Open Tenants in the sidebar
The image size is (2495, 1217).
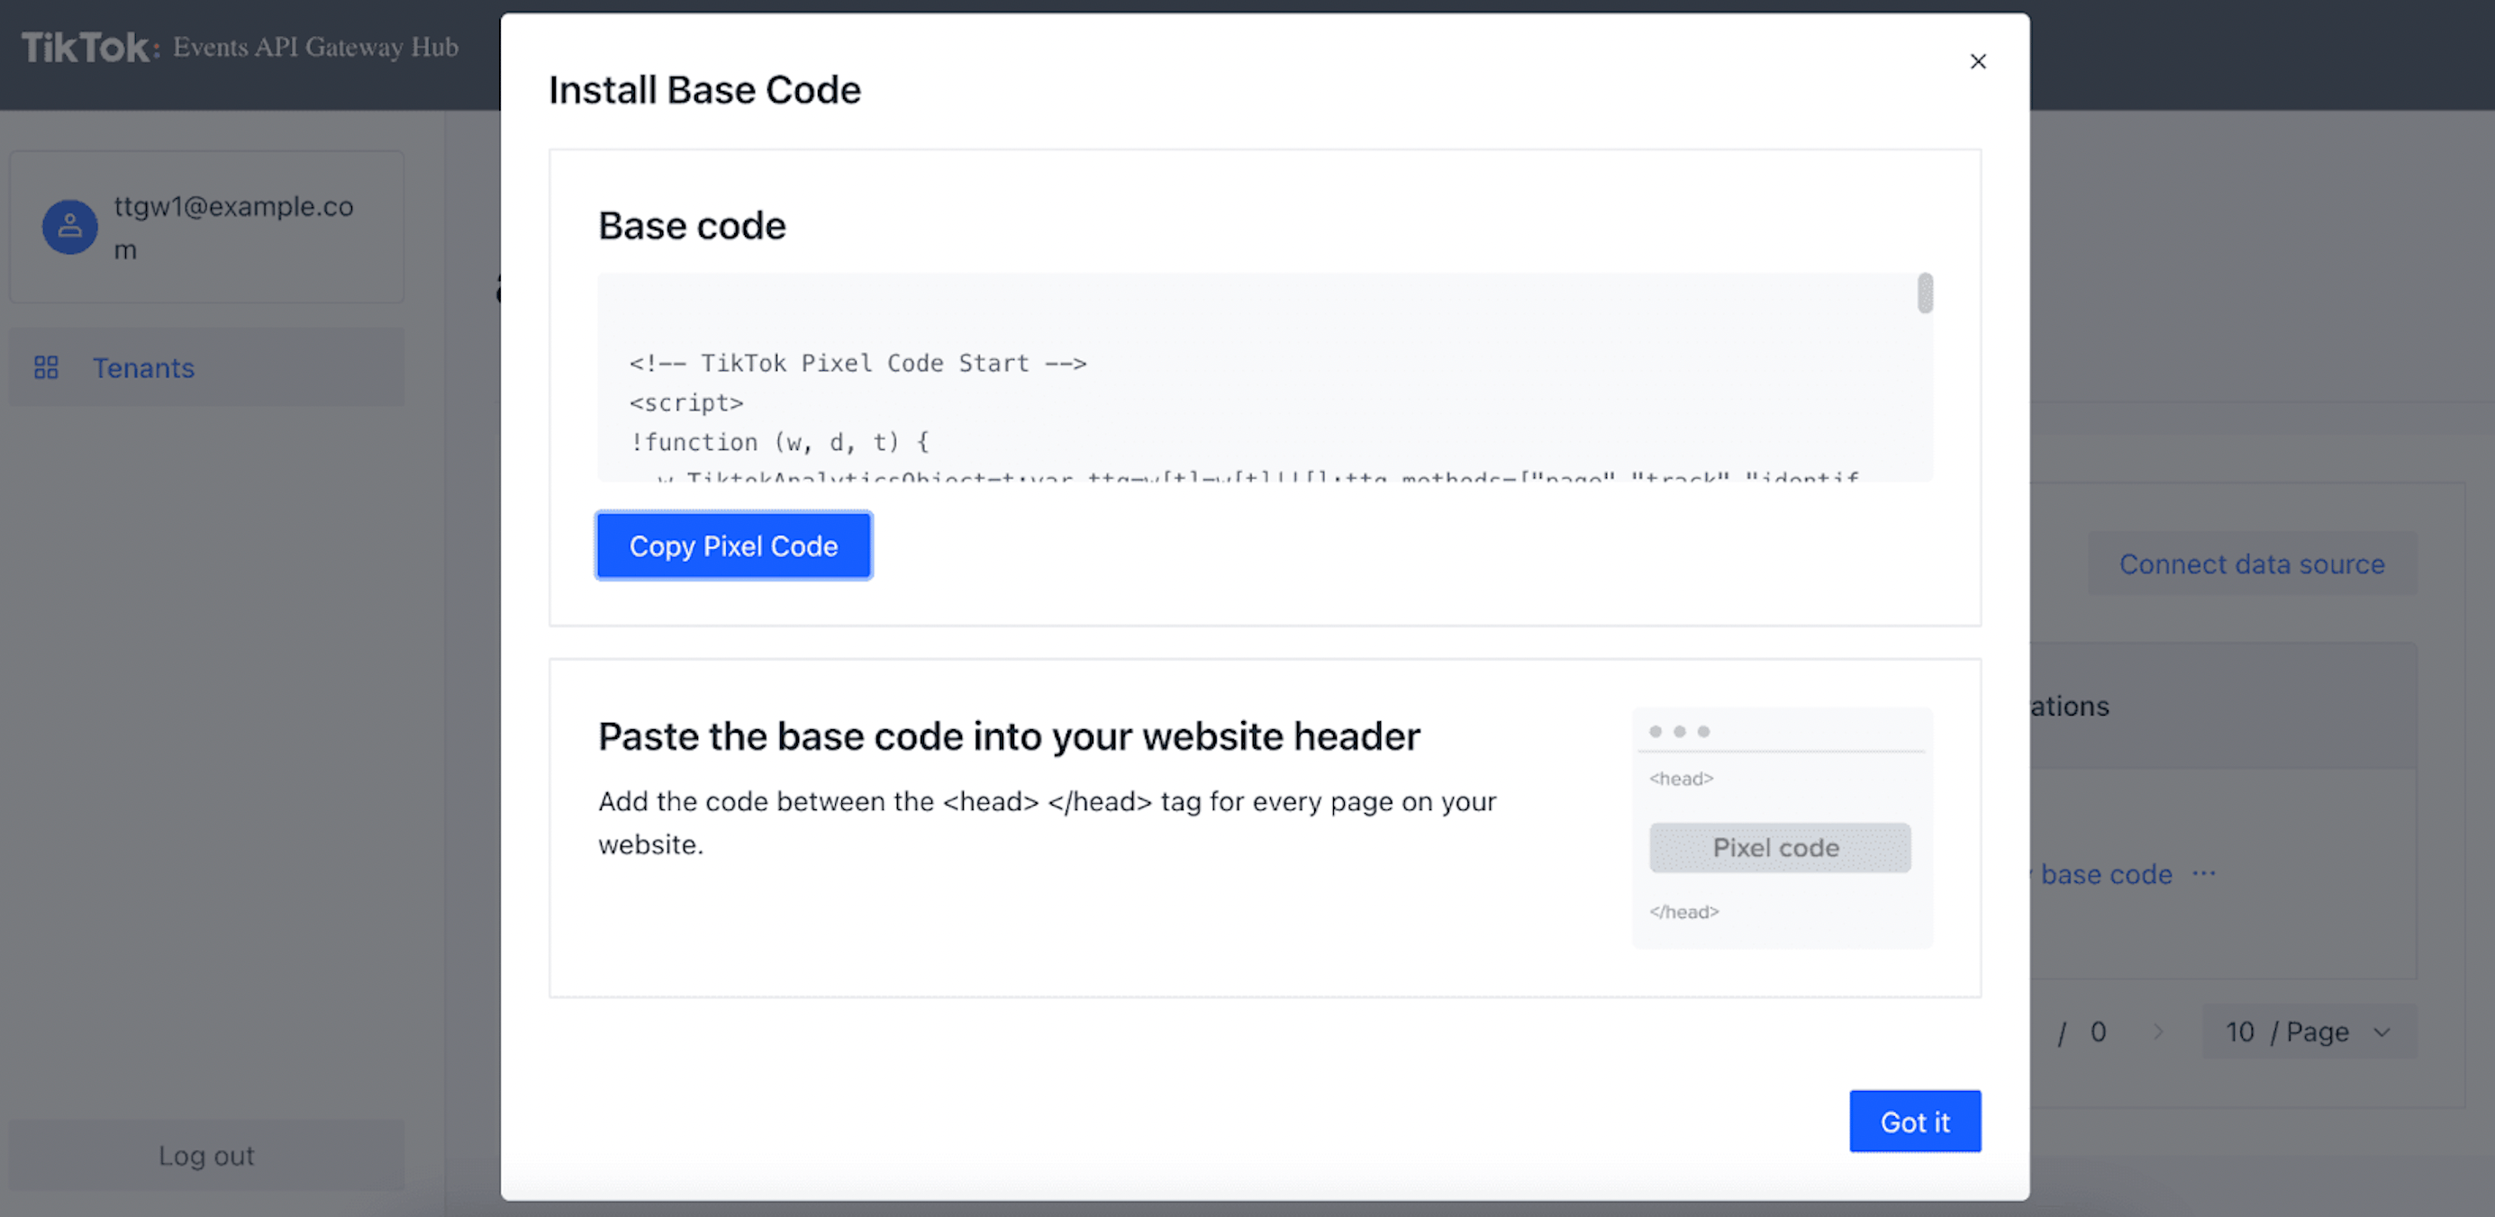coord(206,368)
